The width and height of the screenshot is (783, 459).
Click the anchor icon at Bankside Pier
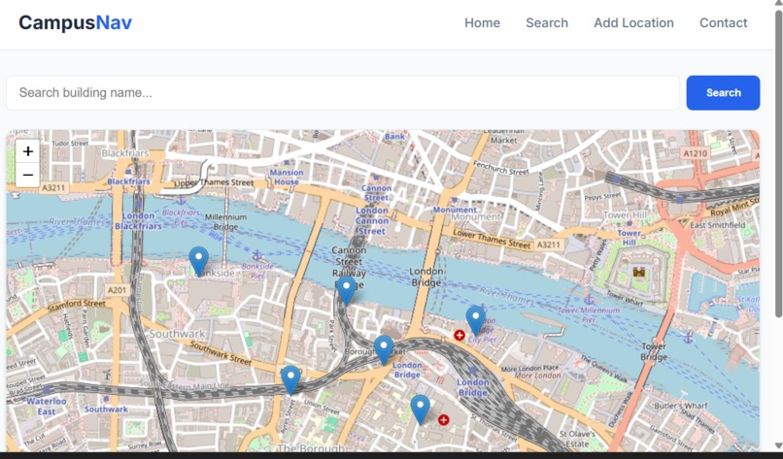click(x=257, y=256)
